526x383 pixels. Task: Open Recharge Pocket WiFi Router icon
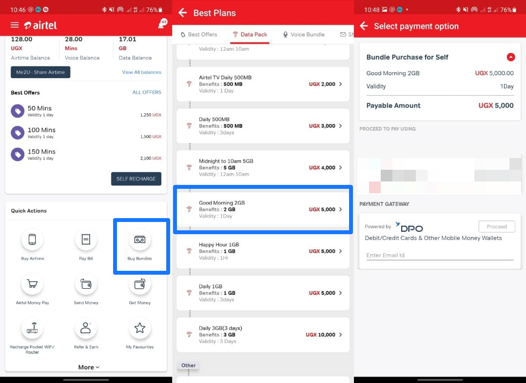[x=32, y=328]
